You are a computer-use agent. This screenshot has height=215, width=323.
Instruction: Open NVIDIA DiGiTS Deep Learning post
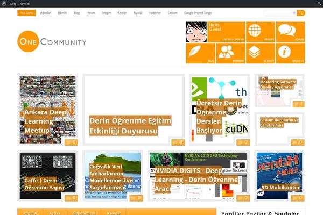click(x=196, y=180)
